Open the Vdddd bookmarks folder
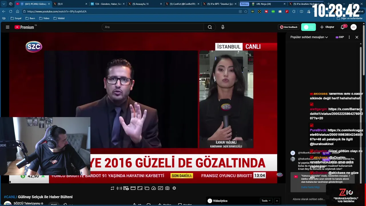The height and width of the screenshot is (206, 366). (59, 18)
